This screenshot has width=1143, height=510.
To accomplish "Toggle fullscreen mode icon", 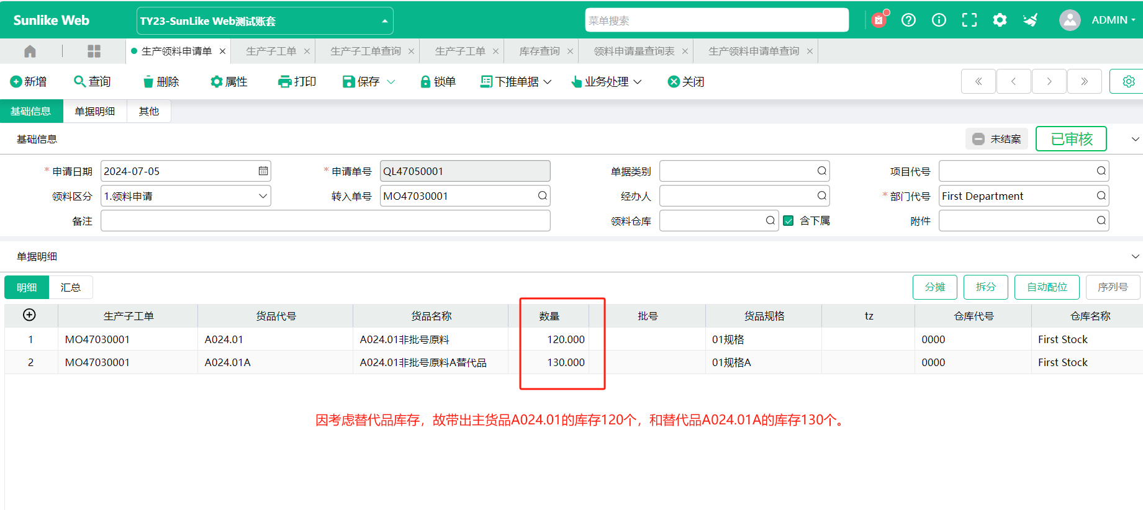I will pyautogui.click(x=969, y=20).
